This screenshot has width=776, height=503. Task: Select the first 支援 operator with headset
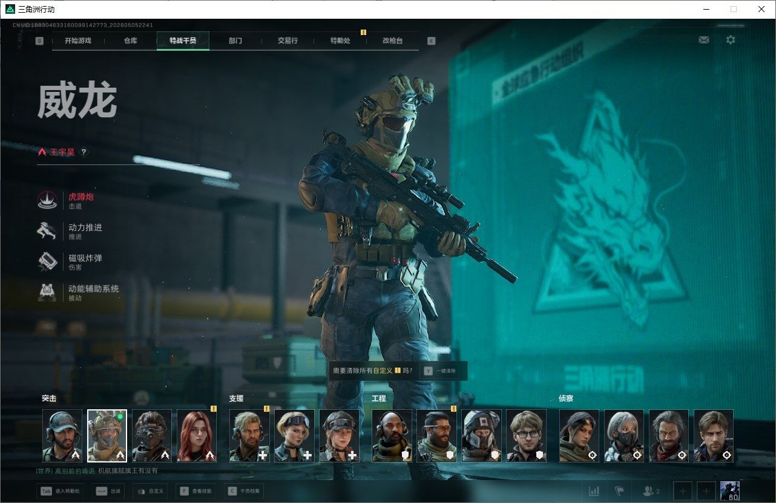[249, 436]
